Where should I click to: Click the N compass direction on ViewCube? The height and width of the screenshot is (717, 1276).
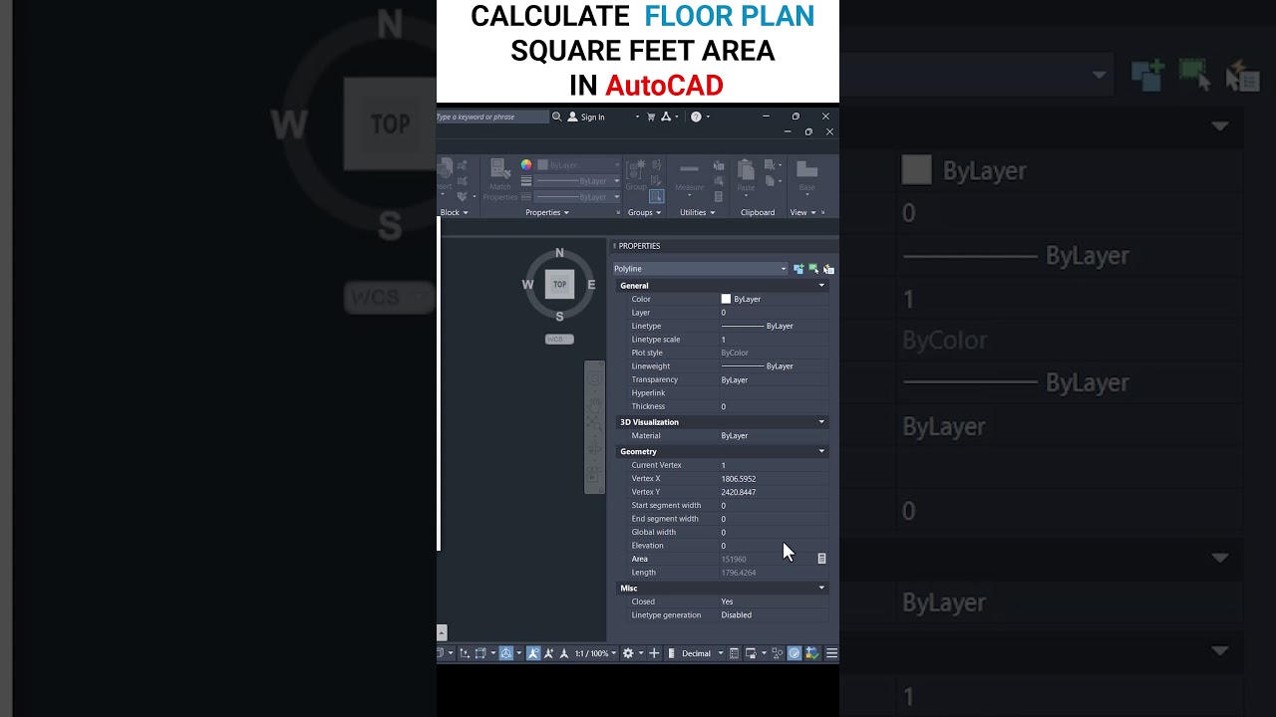click(x=559, y=253)
